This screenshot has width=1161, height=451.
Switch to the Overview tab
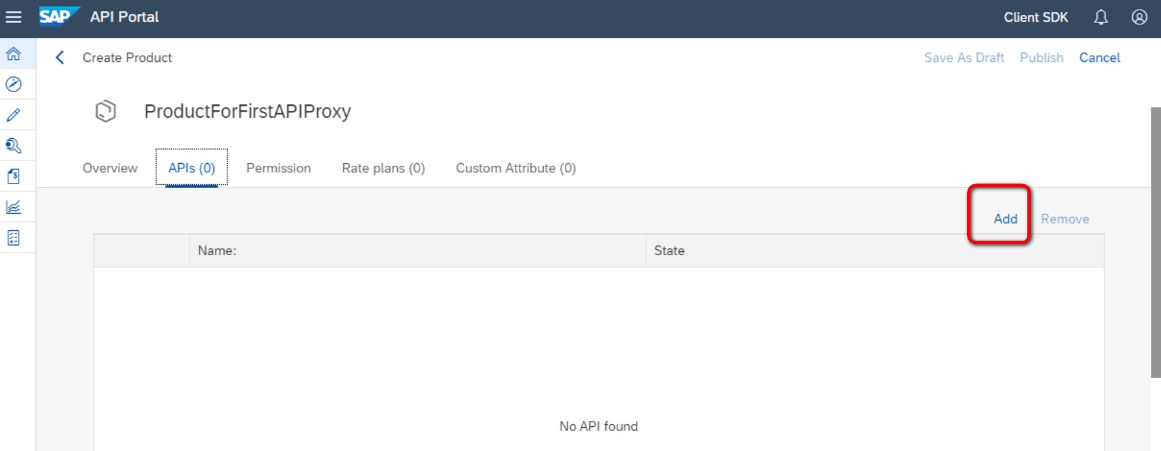click(110, 168)
